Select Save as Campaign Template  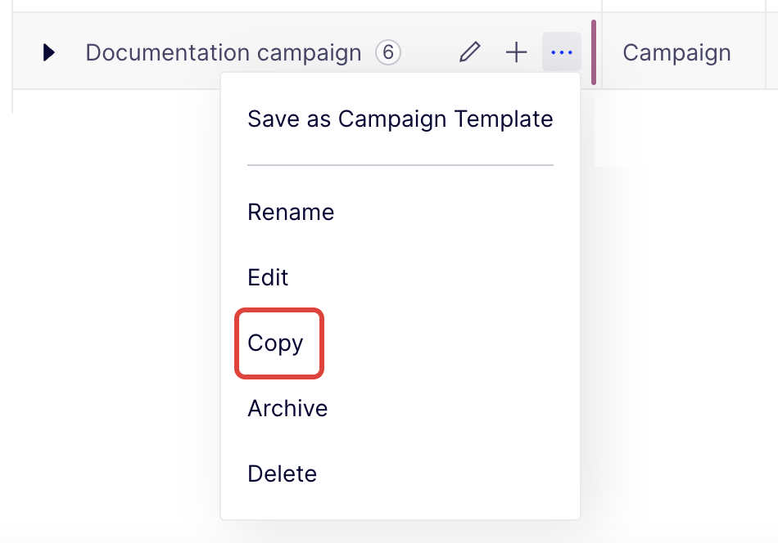pyautogui.click(x=400, y=119)
